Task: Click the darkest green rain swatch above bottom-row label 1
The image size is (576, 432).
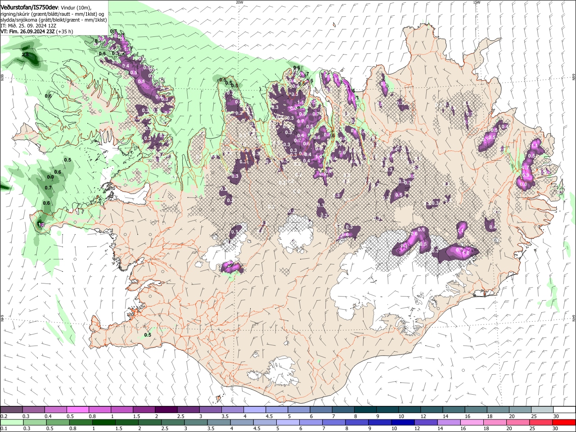Action: pyautogui.click(x=104, y=422)
